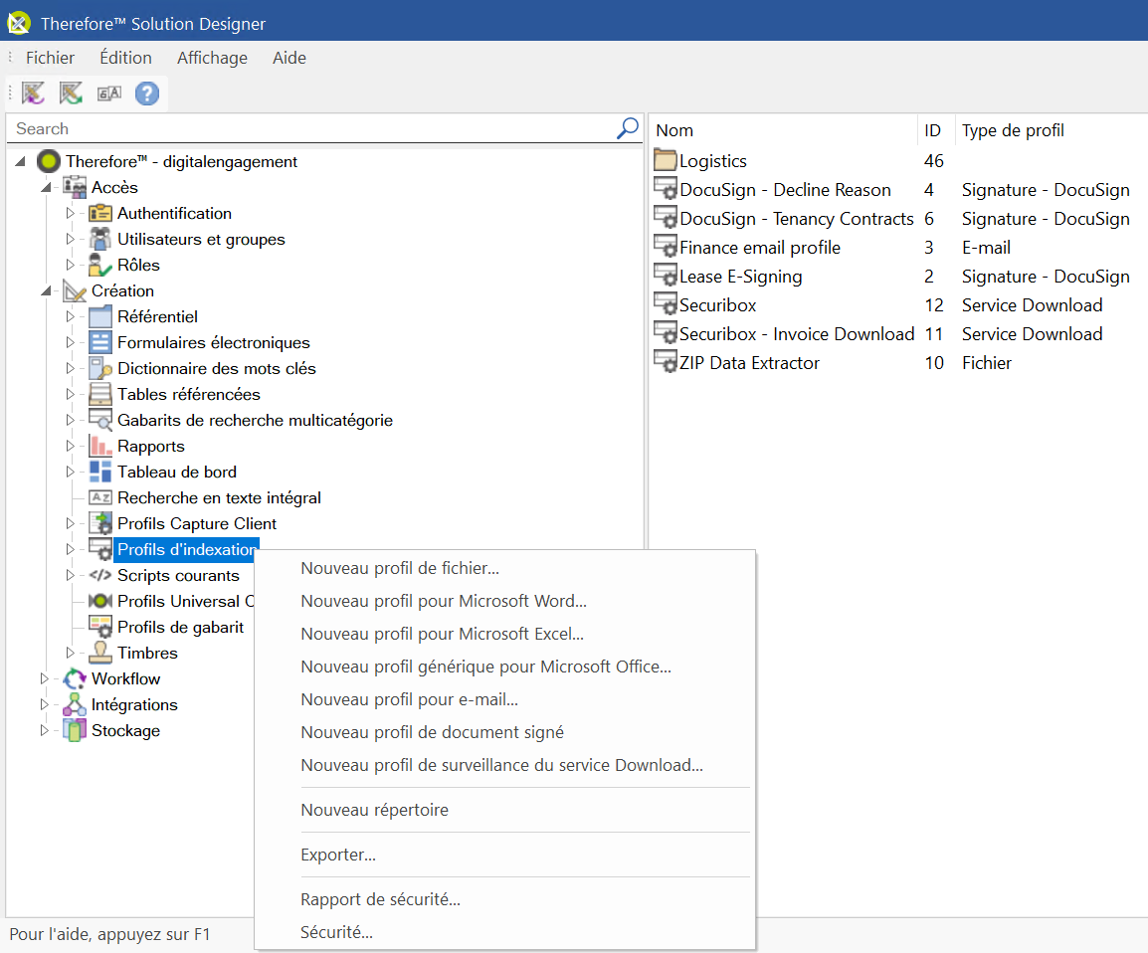The image size is (1148, 953).
Task: Click the Timbres stamp icon
Action: click(x=99, y=653)
